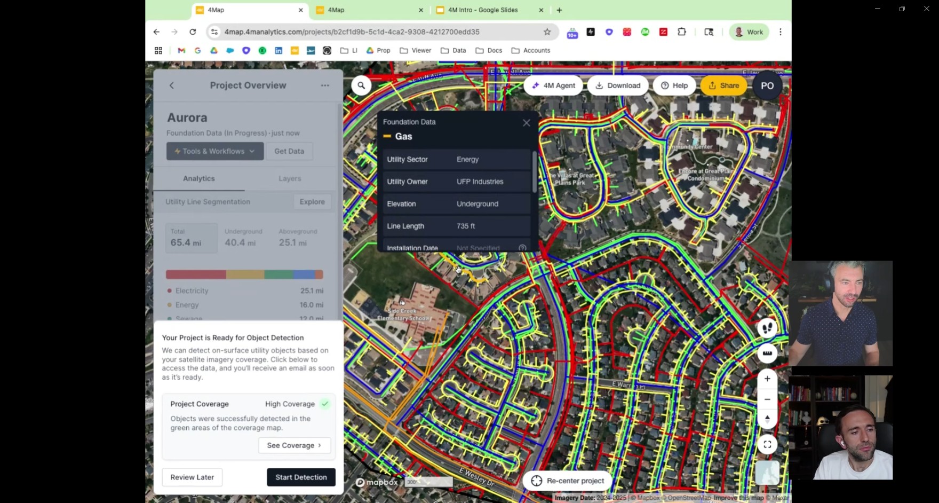939x503 pixels.
Task: Bookmark this page with star icon
Action: click(x=547, y=32)
